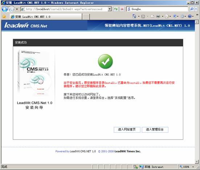Click the IE icon in the title bar
The width and height of the screenshot is (200, 170).
pos(3,3)
